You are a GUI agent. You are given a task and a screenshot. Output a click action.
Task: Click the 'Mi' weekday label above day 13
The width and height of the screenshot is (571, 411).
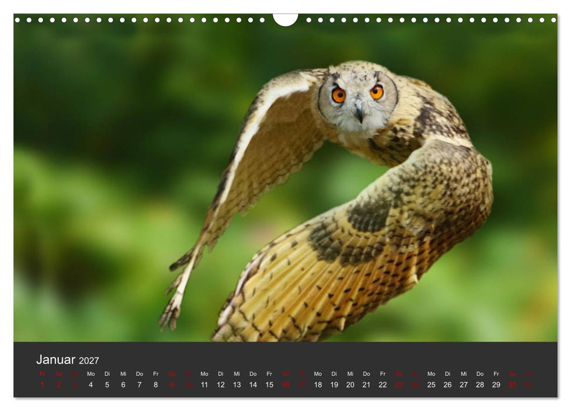(237, 374)
